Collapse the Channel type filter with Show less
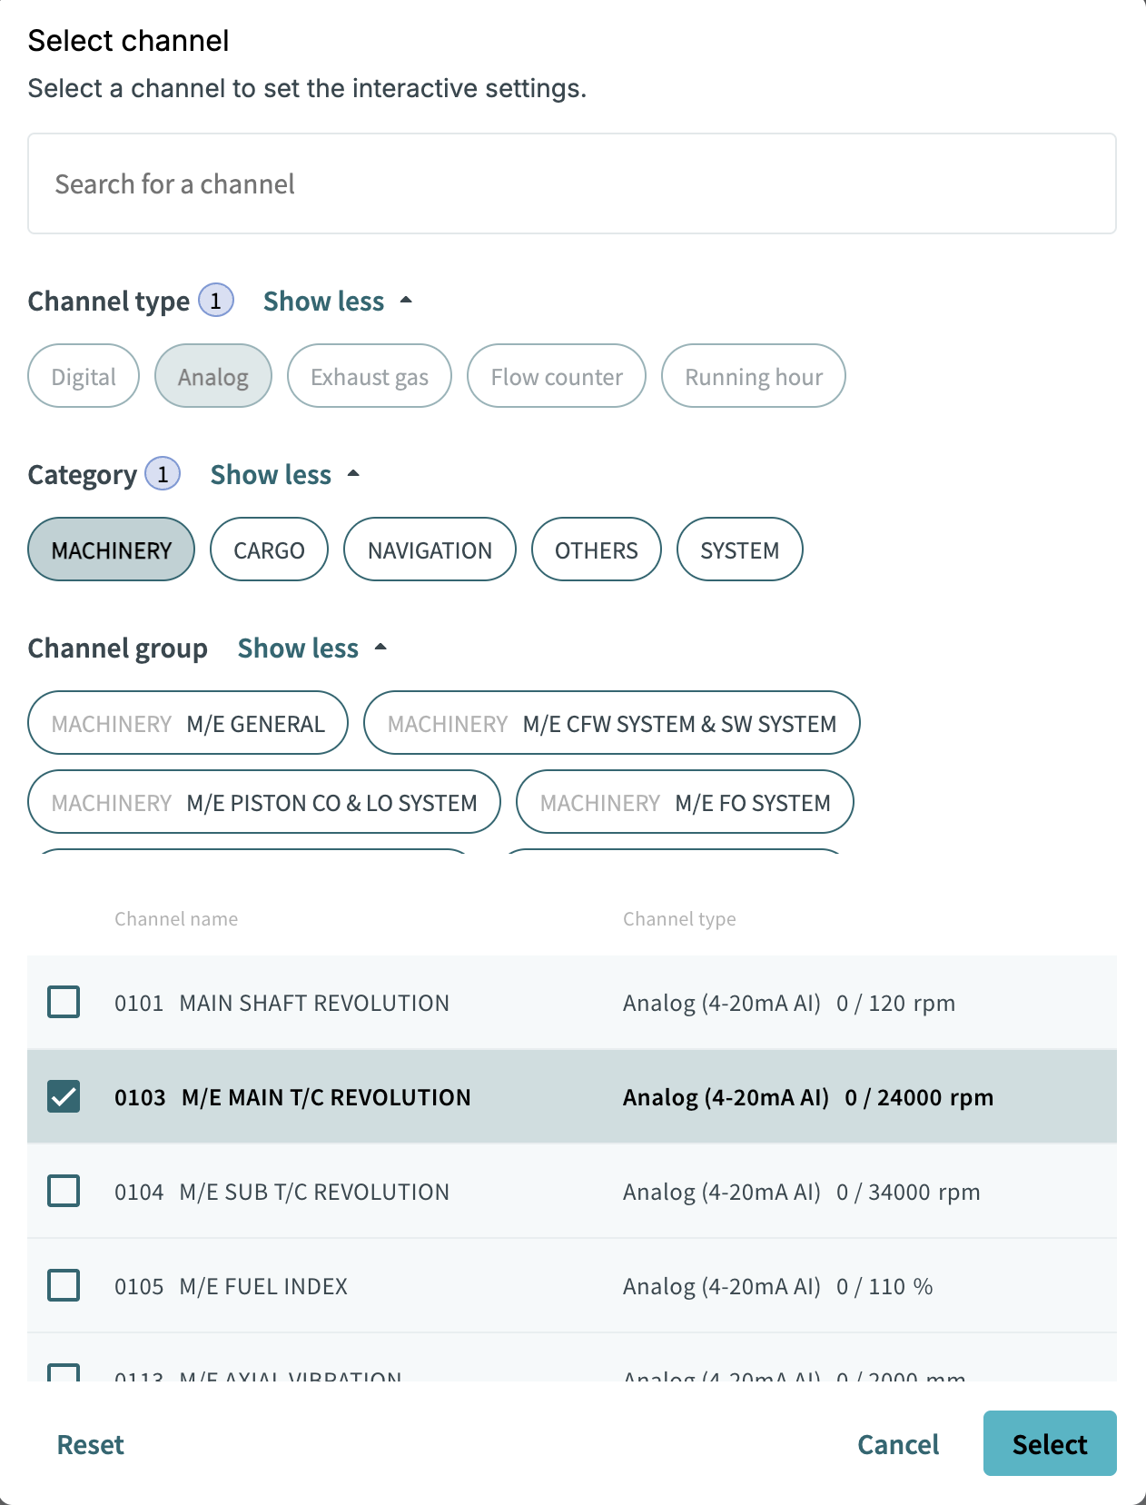The image size is (1146, 1505). coord(338,301)
